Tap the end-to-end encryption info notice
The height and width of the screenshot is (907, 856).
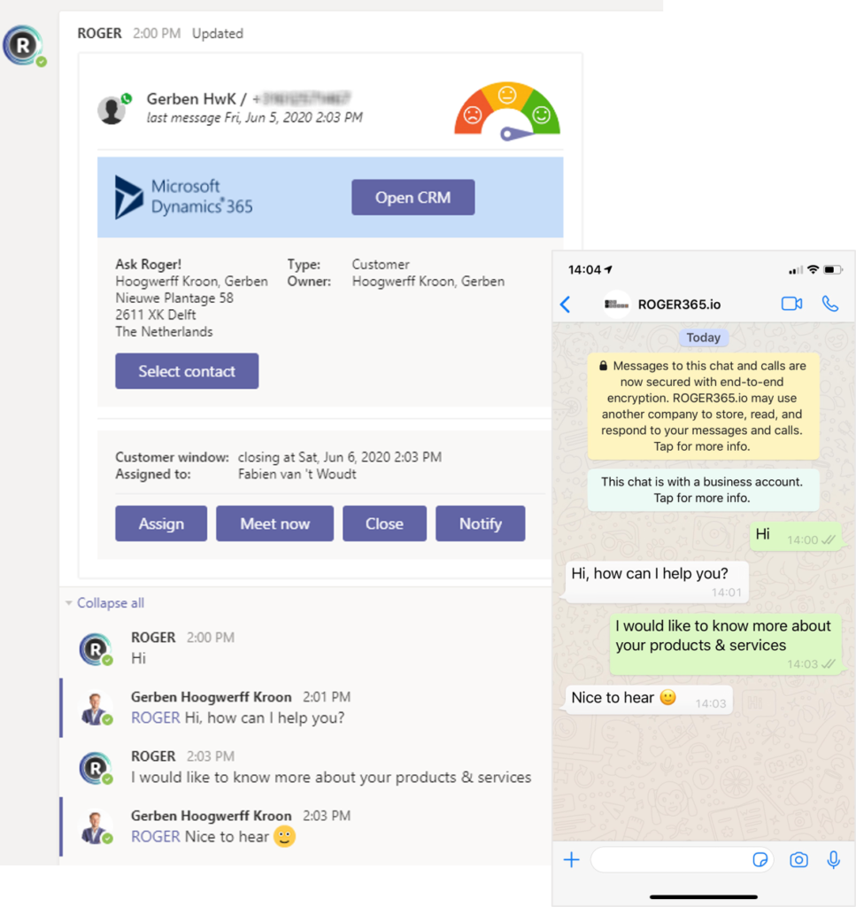[x=703, y=406]
